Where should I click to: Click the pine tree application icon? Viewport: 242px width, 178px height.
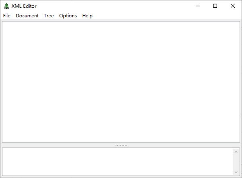pyautogui.click(x=6, y=6)
